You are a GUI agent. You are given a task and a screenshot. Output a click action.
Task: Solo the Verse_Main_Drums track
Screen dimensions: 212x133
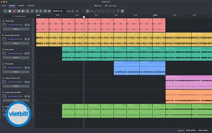[x=29, y=39]
